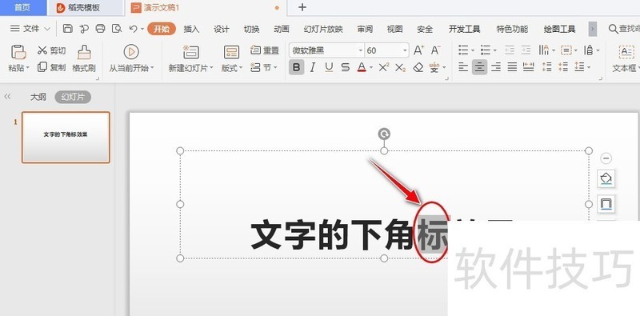Click the 查找 search command field

coord(624,29)
